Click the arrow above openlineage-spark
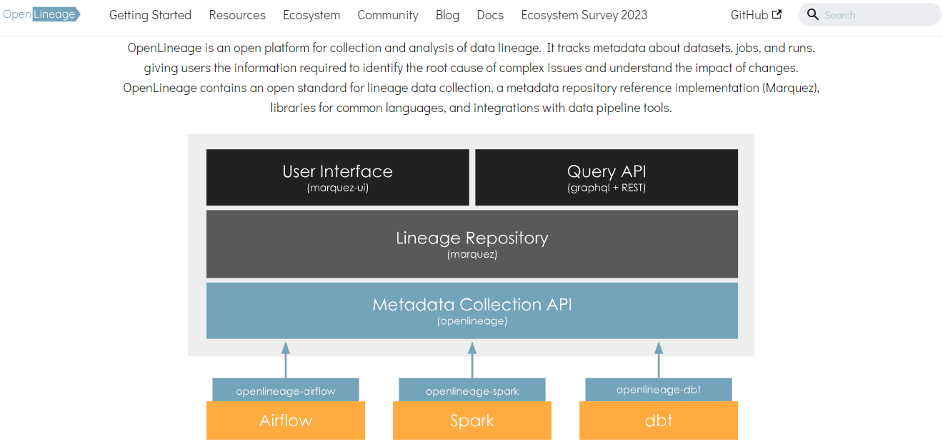Image resolution: width=943 pixels, height=444 pixels. 472,360
